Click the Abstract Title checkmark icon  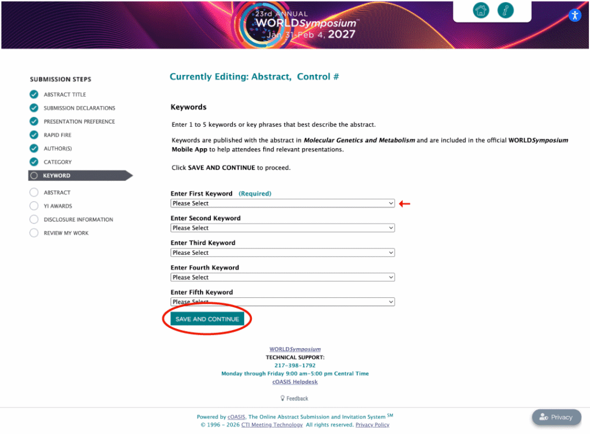point(34,94)
